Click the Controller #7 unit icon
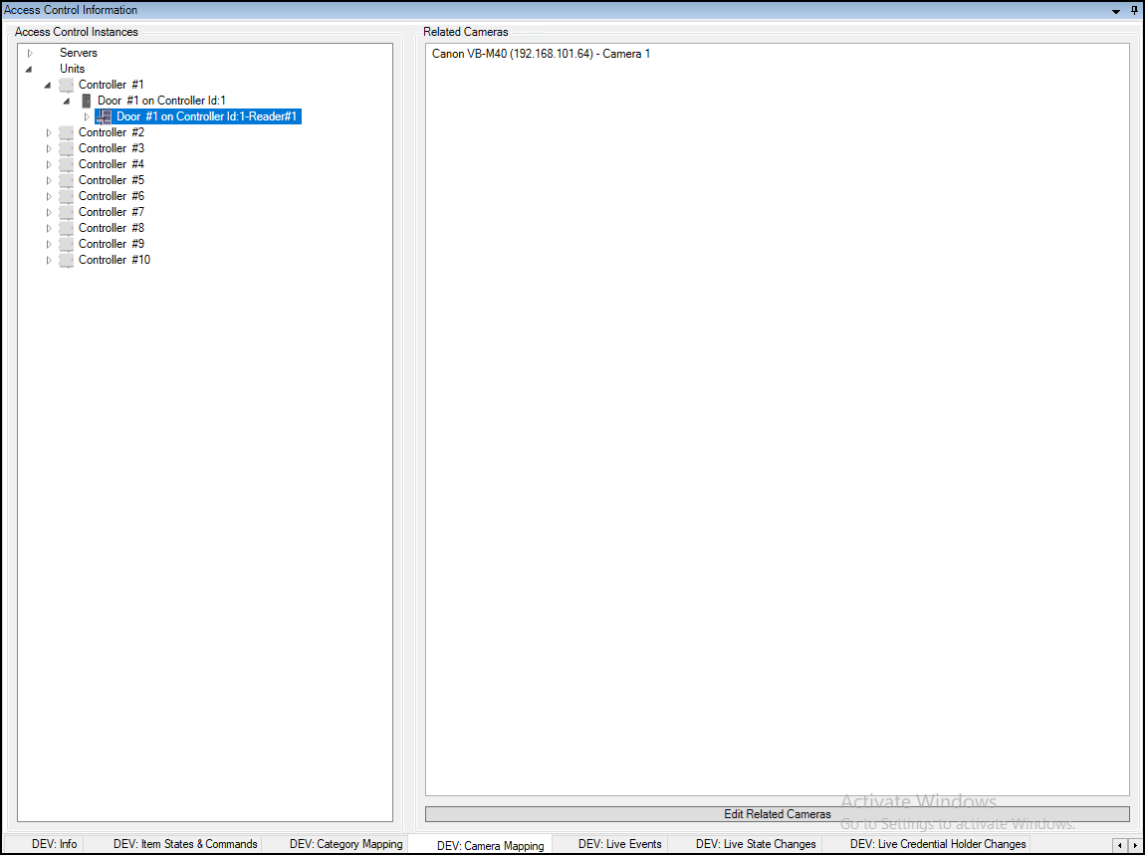The height and width of the screenshot is (855, 1145). [x=66, y=211]
